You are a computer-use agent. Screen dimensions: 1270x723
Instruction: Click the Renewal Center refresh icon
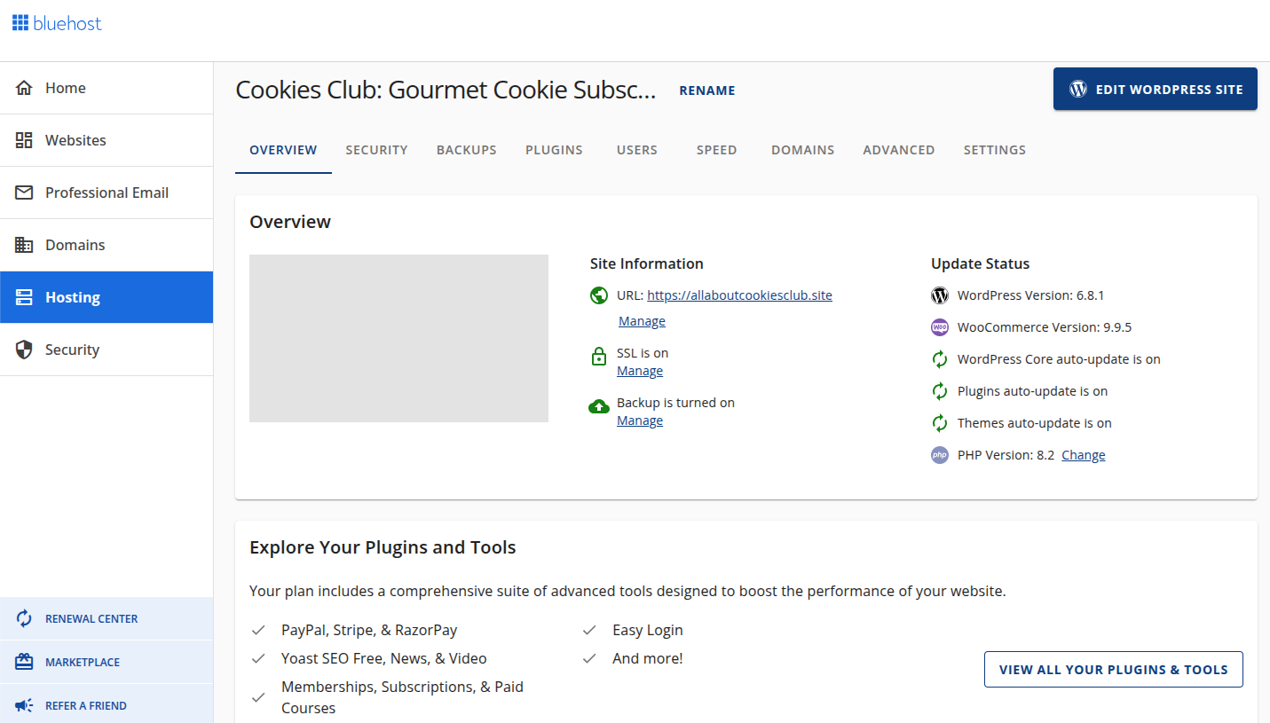pos(24,618)
